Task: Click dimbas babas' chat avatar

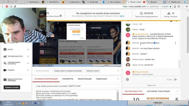Action: coord(128,59)
